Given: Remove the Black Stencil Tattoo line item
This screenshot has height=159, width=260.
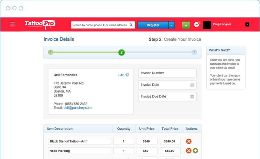Looking at the screenshot, I should (x=188, y=141).
